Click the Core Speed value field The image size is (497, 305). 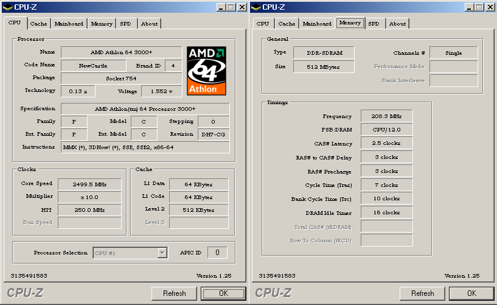click(x=89, y=184)
